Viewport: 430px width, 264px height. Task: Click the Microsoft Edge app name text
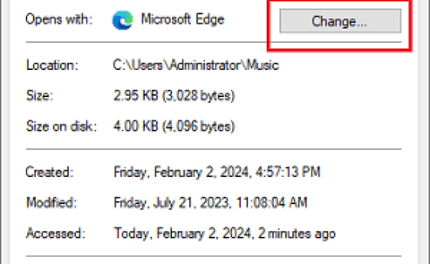183,19
